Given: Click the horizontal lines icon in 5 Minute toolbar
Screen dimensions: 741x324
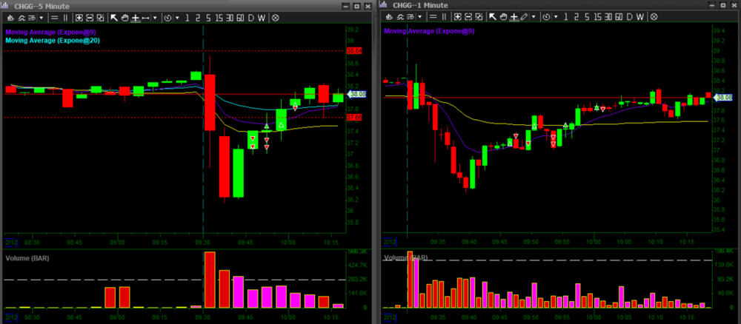Looking at the screenshot, I should point(53,17).
